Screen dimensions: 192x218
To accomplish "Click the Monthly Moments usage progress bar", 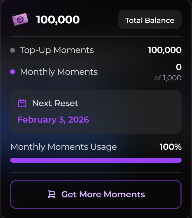I will 96,160.
